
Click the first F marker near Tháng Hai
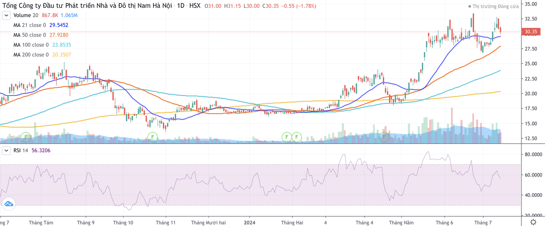point(287,136)
